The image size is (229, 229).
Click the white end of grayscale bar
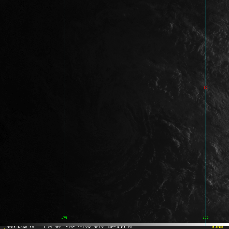click(226, 224)
